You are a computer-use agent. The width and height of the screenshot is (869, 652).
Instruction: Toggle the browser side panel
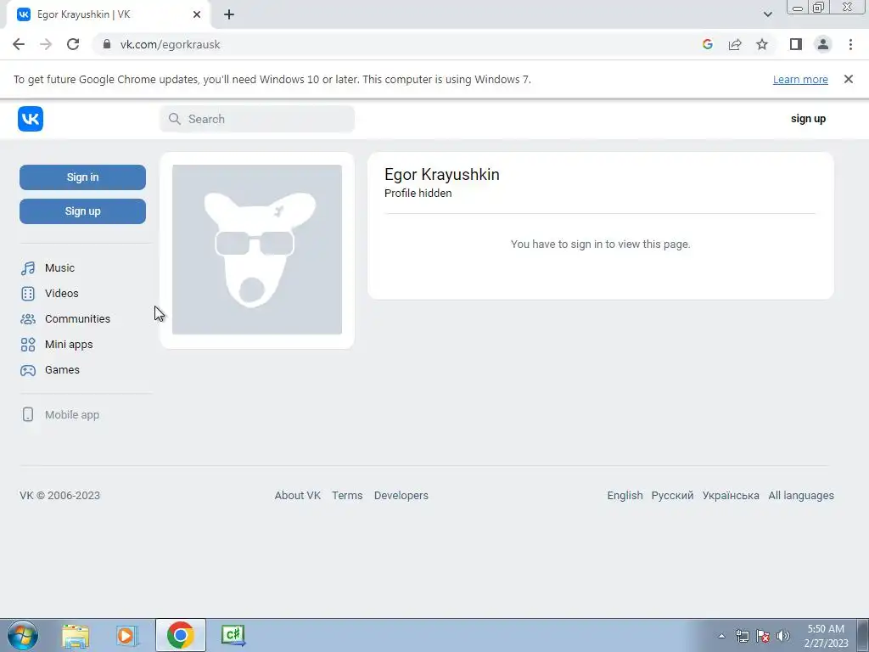point(796,44)
